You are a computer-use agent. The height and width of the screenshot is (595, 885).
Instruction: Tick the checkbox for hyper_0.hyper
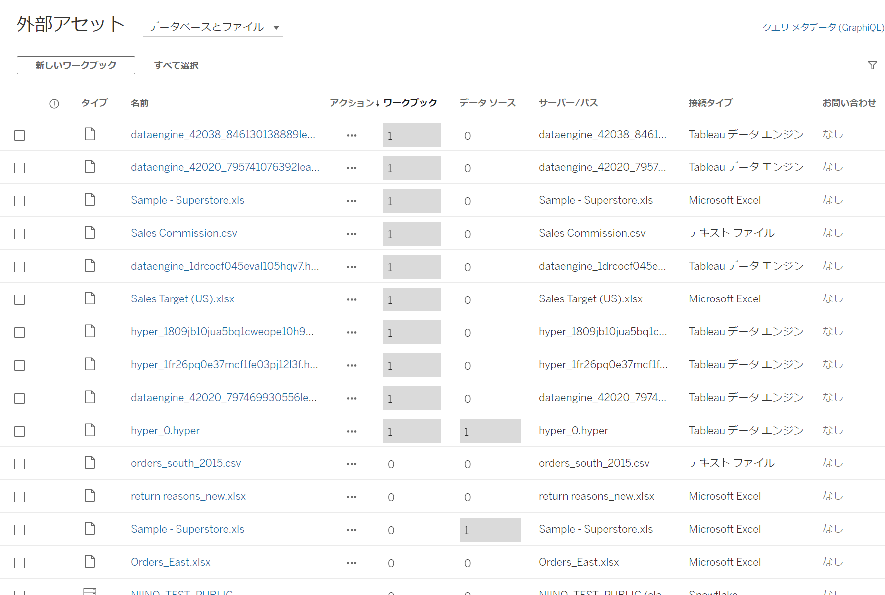coord(19,431)
